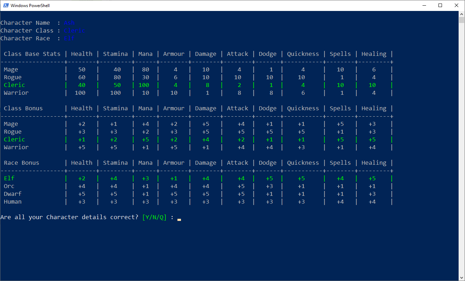Click the Race Bonus table heading

pos(22,163)
